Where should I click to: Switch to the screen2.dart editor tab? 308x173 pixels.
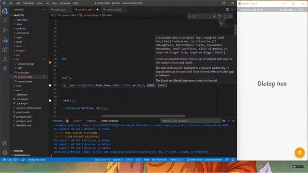(x=114, y=10)
